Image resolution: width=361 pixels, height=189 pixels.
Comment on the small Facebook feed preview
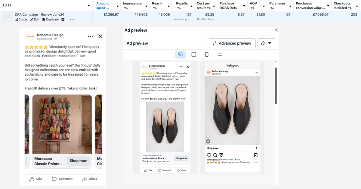tap(165, 170)
